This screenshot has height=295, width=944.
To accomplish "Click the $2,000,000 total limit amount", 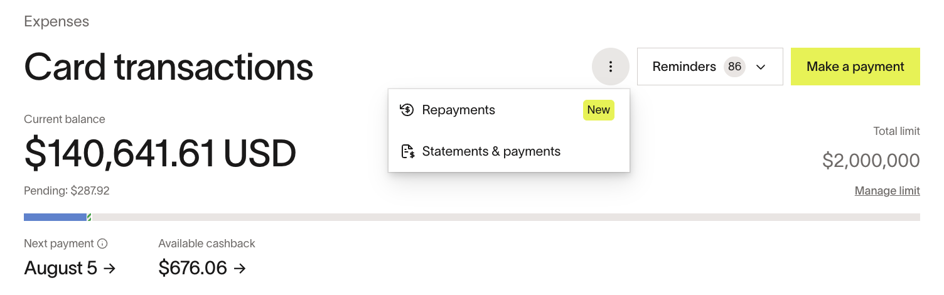I will (x=871, y=161).
